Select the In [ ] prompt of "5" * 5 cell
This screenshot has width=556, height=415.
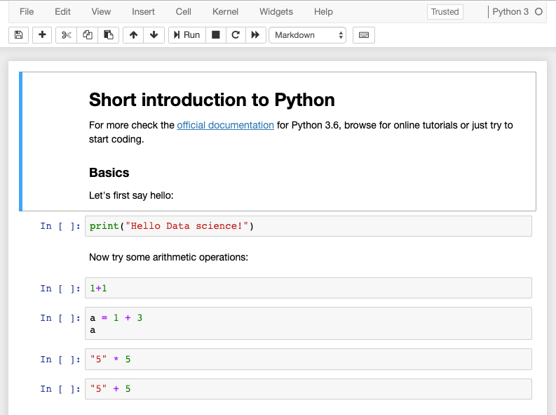pos(60,360)
